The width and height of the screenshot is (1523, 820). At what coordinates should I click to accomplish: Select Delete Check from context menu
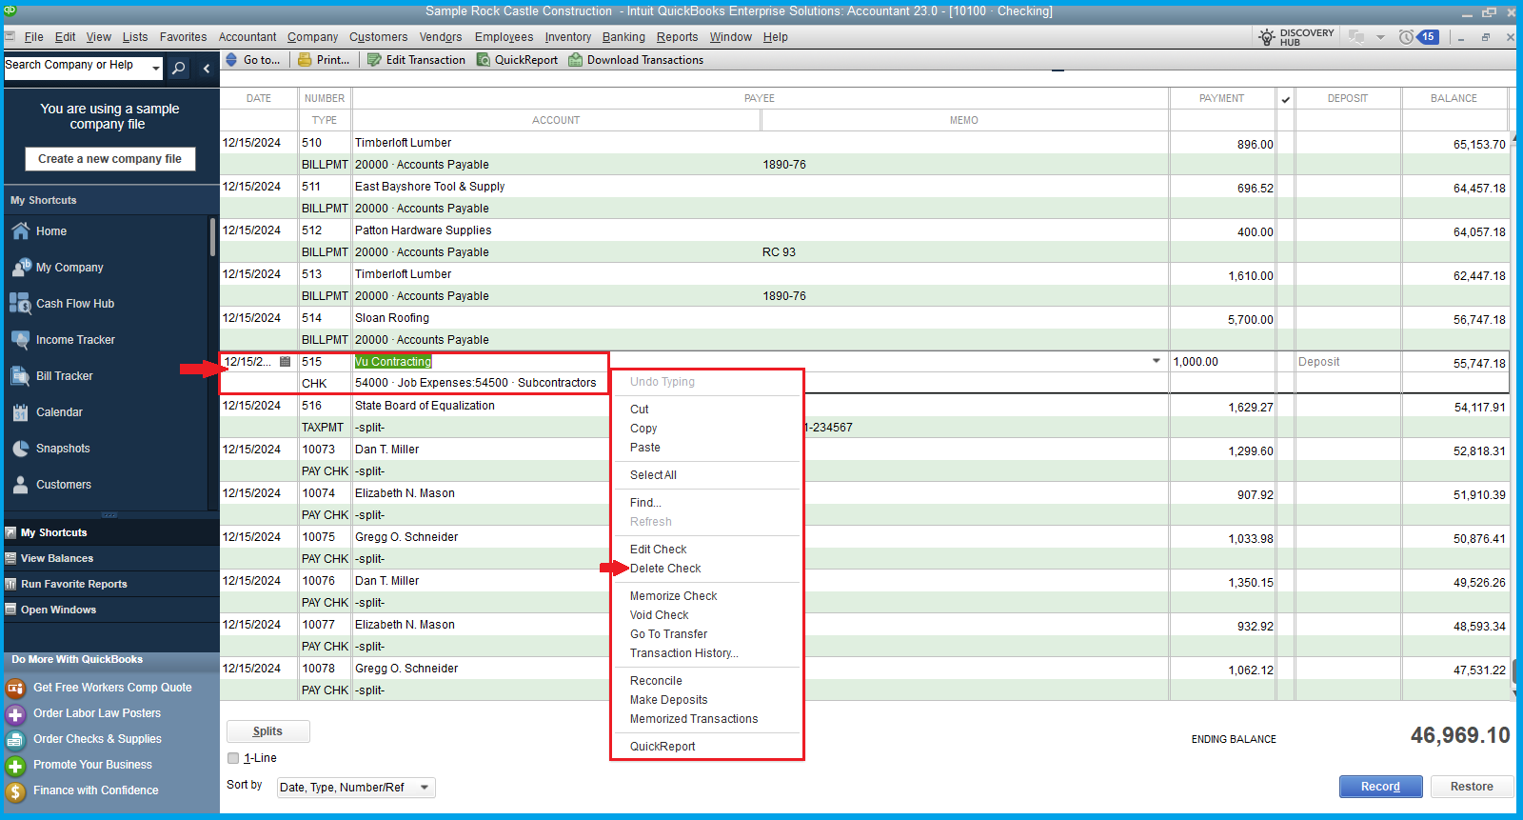tap(665, 569)
